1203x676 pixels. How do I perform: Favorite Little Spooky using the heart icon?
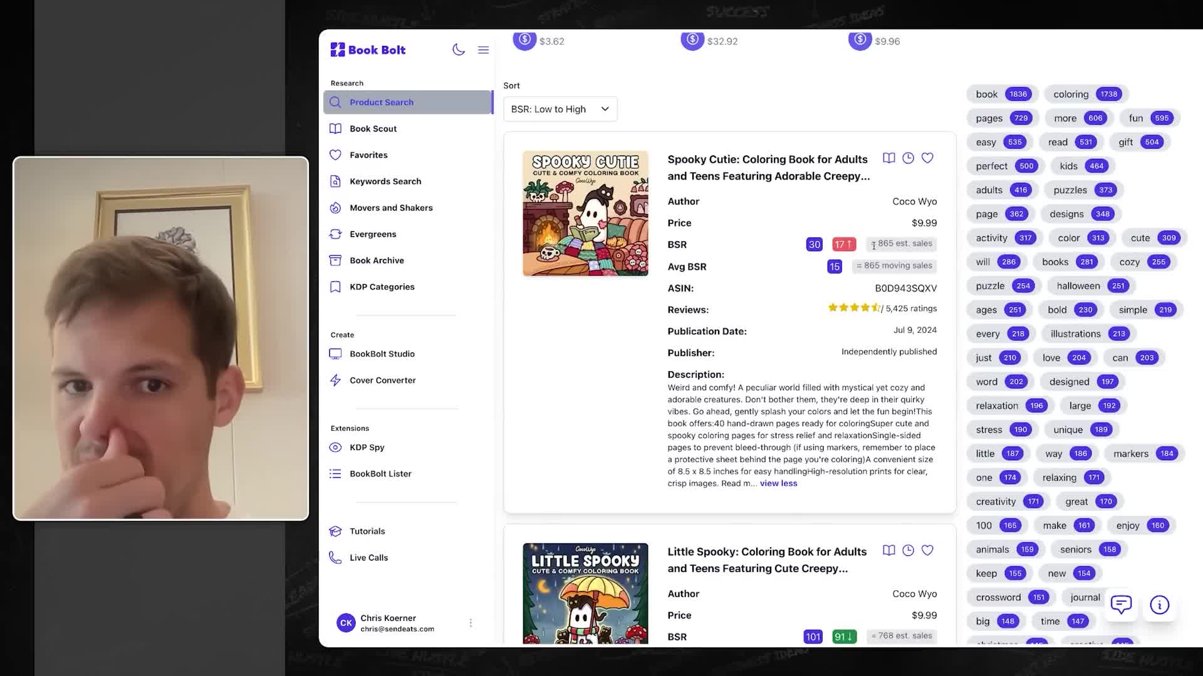point(927,550)
